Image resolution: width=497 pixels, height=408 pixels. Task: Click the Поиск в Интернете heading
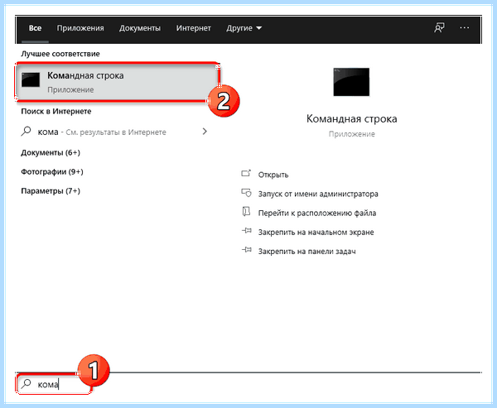click(56, 112)
